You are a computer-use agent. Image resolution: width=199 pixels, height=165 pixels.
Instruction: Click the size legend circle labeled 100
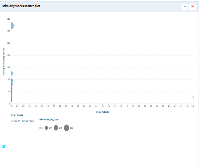click(x=46, y=128)
